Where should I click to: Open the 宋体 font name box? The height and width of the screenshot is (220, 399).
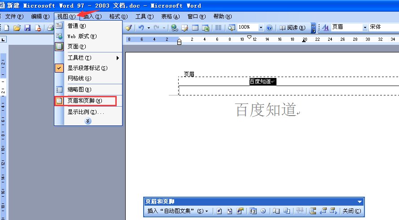pos(384,27)
